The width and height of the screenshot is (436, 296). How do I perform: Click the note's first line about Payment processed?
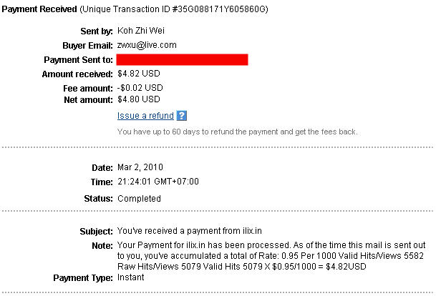[271, 245]
